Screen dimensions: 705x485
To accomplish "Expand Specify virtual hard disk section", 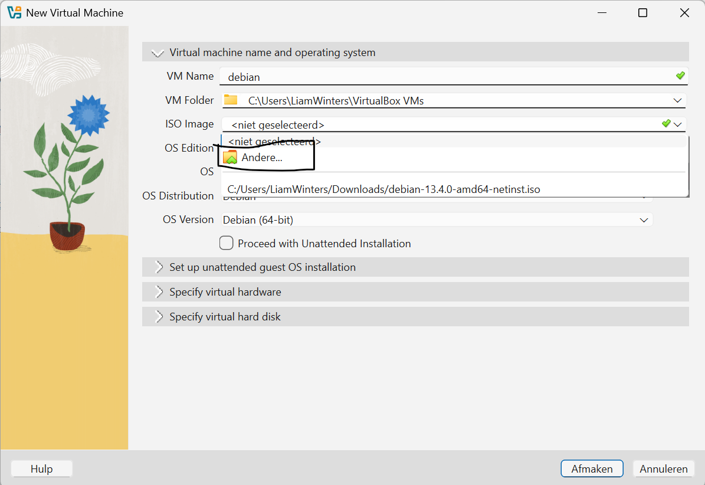I will (415, 316).
